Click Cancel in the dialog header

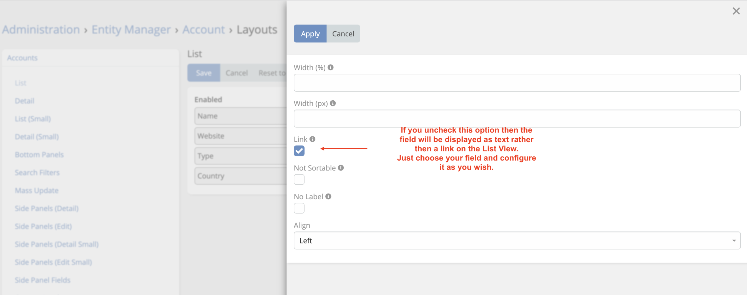[343, 34]
